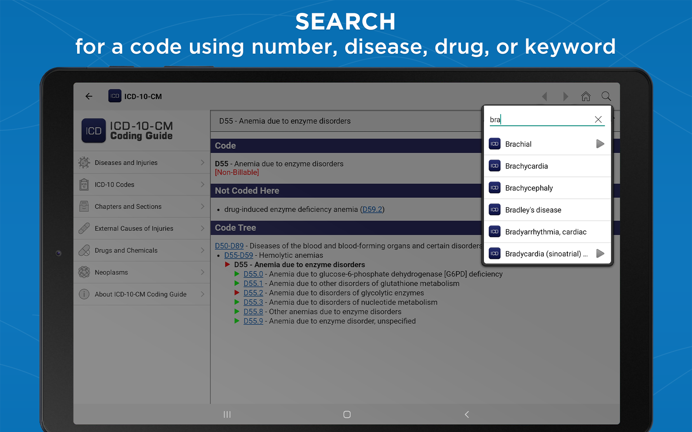The width and height of the screenshot is (692, 432).
Task: Open the D55.0 G6PD deficiency link
Action: pos(253,274)
